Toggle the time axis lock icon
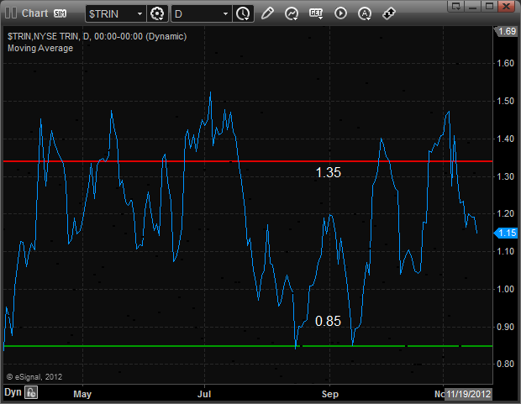Image resolution: width=521 pixels, height=404 pixels. pyautogui.click(x=31, y=393)
